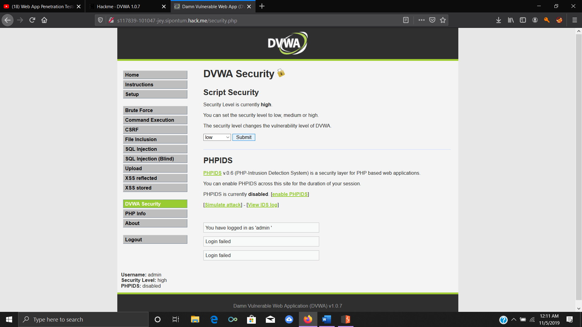Open XSS reflected in the sidebar

pyautogui.click(x=155, y=178)
